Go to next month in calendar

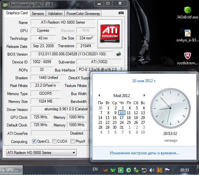point(144,95)
